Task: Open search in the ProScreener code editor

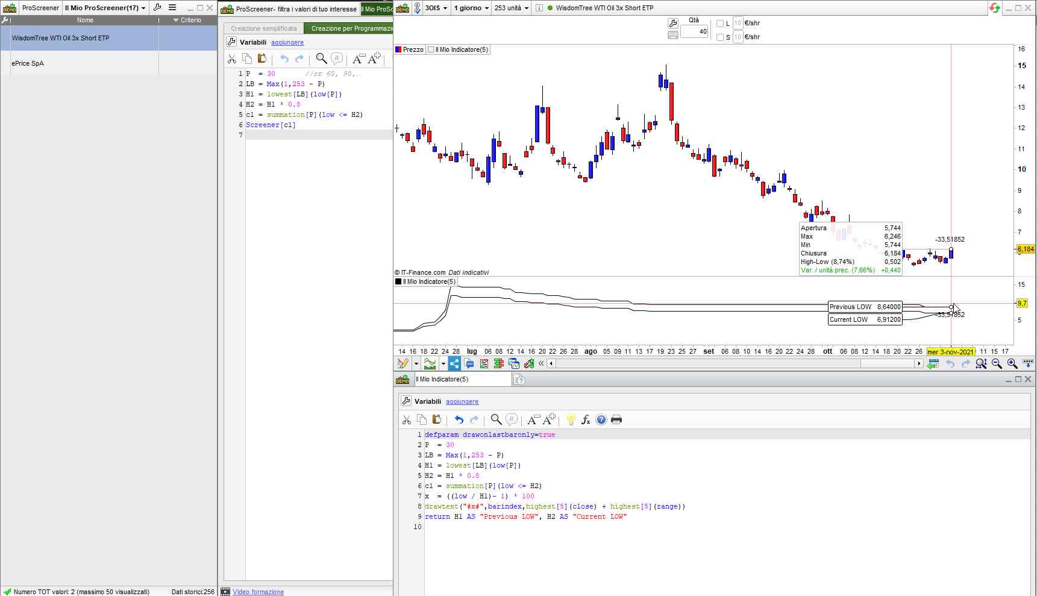Action: (321, 58)
